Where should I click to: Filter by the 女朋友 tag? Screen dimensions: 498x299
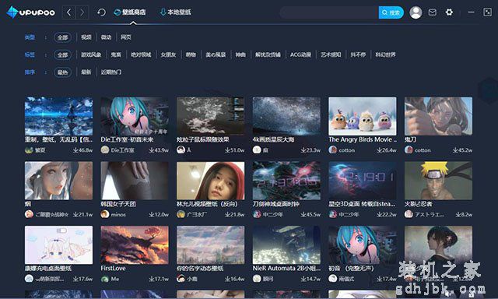(168, 55)
